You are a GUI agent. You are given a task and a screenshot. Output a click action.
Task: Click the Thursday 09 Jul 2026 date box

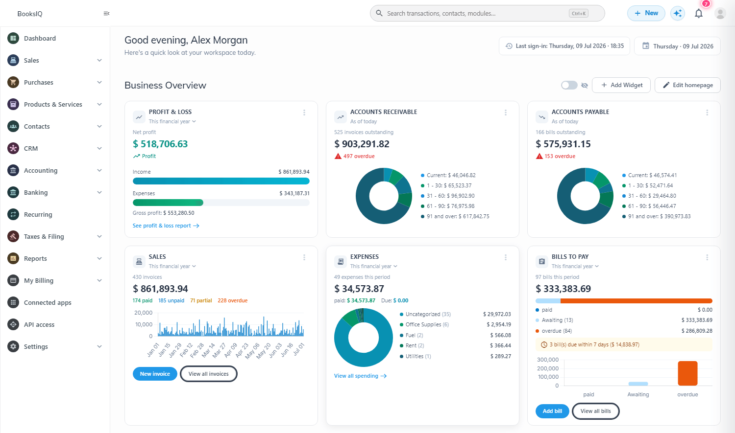(677, 46)
